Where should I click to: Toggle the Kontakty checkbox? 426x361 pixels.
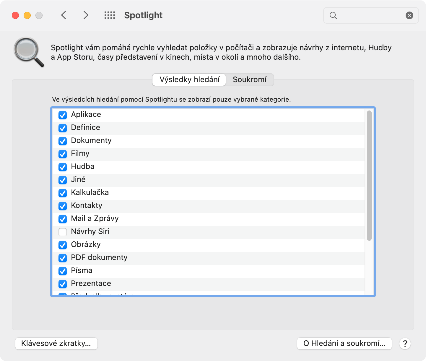63,206
